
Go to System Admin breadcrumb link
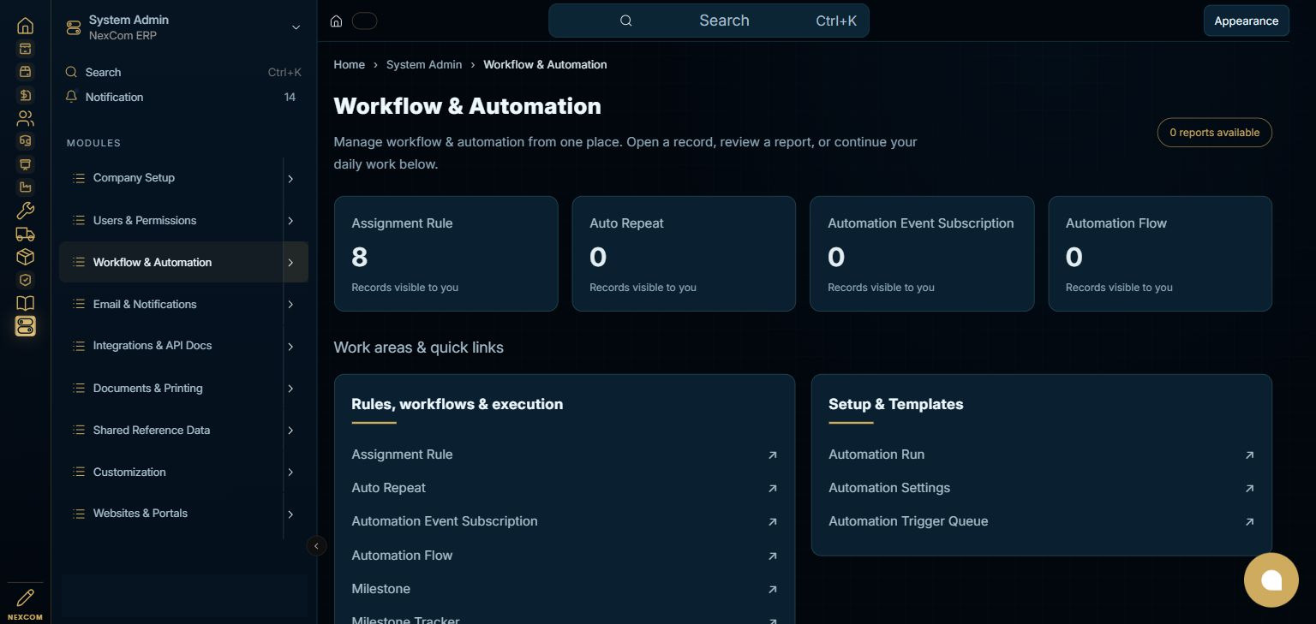point(424,64)
